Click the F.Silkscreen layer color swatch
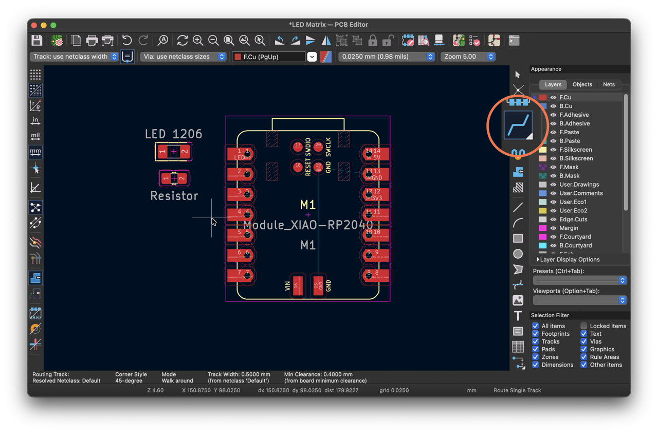658x433 pixels. point(542,150)
